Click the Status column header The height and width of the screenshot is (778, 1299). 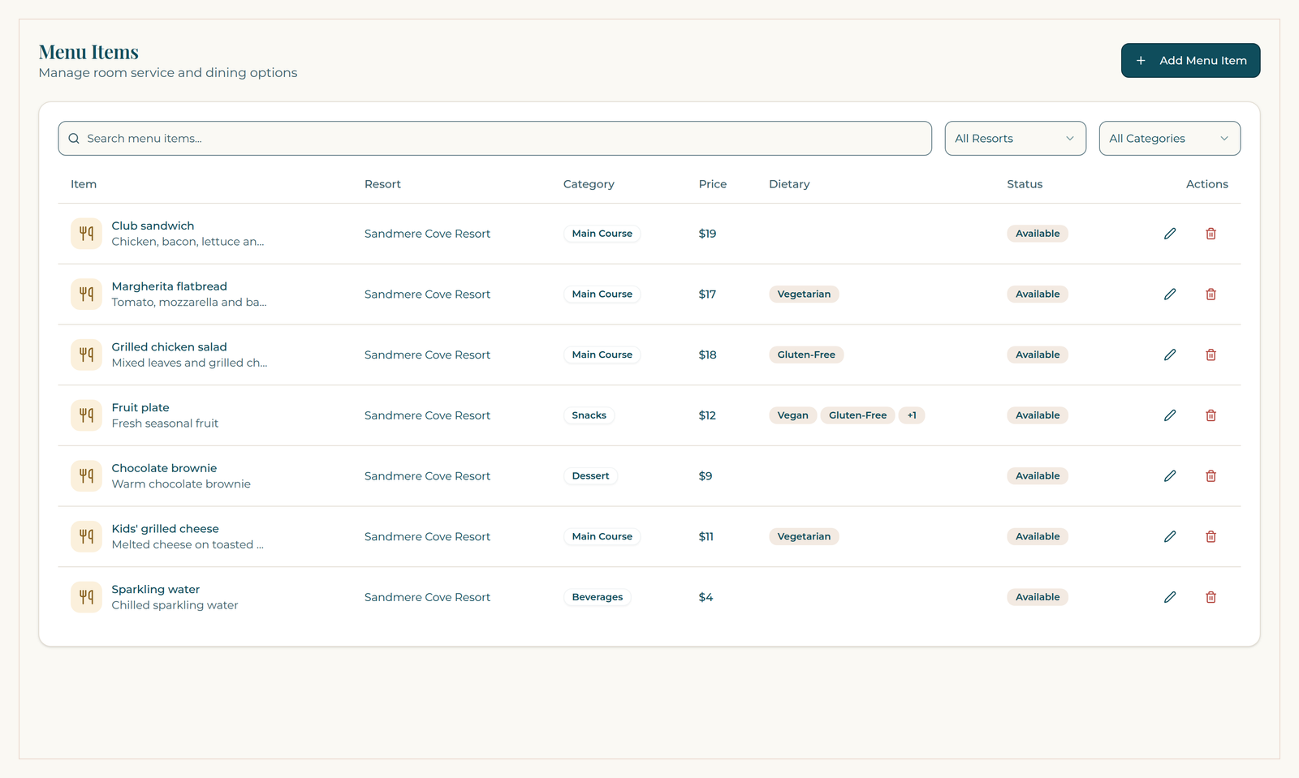point(1025,184)
